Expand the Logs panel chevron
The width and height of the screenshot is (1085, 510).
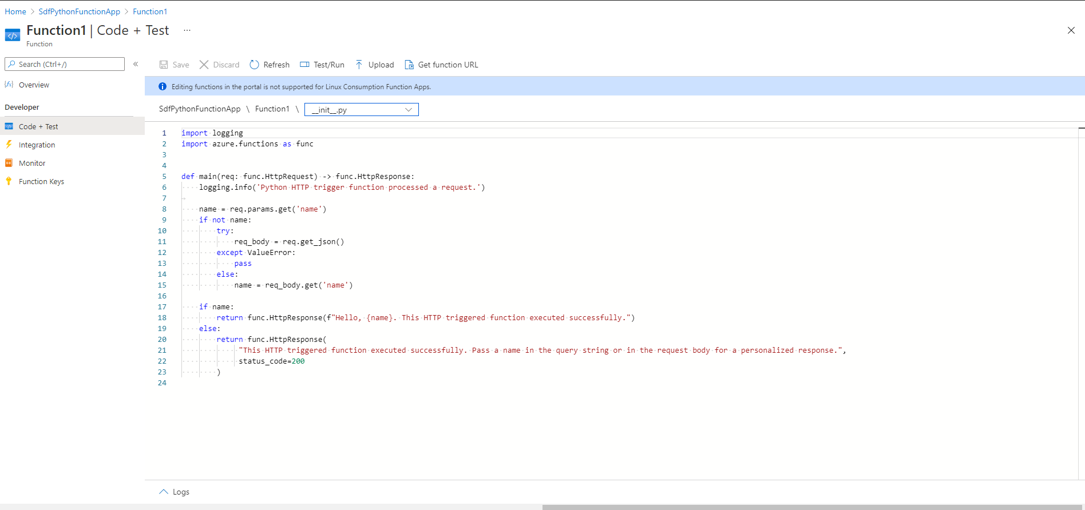(164, 492)
